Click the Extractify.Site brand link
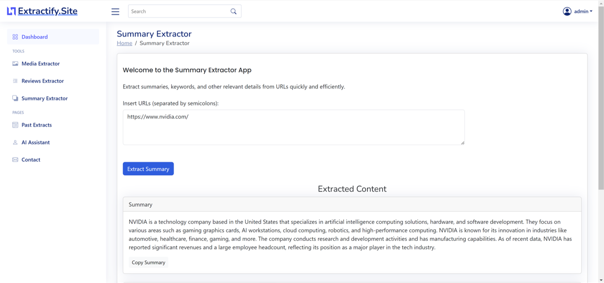604x283 pixels. coord(48,11)
